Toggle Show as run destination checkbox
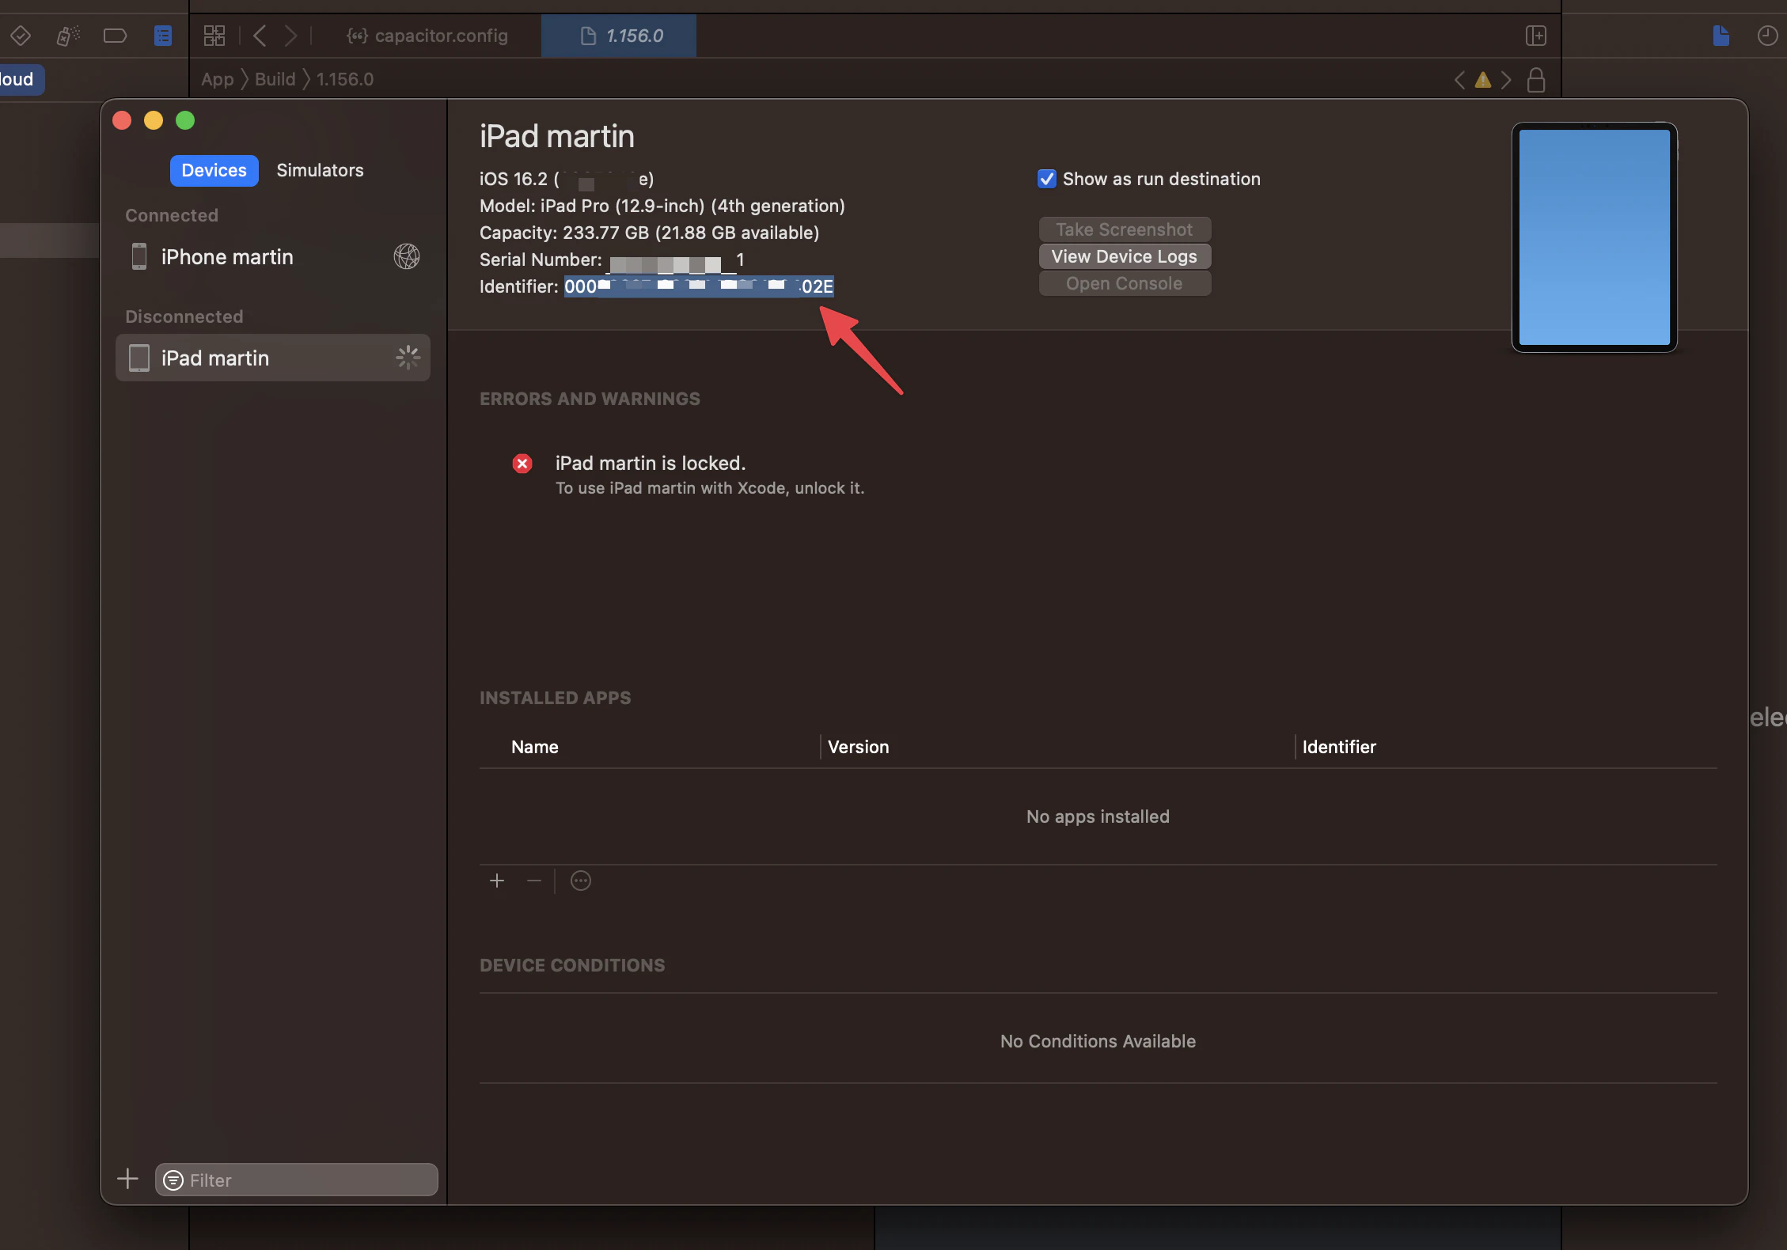This screenshot has height=1250, width=1787. [x=1044, y=178]
